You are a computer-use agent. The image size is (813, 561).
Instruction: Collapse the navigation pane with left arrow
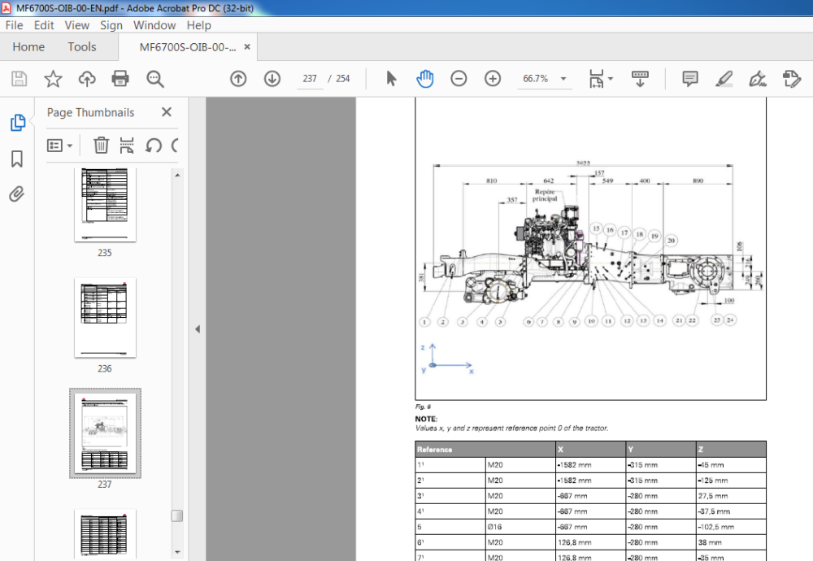(198, 328)
